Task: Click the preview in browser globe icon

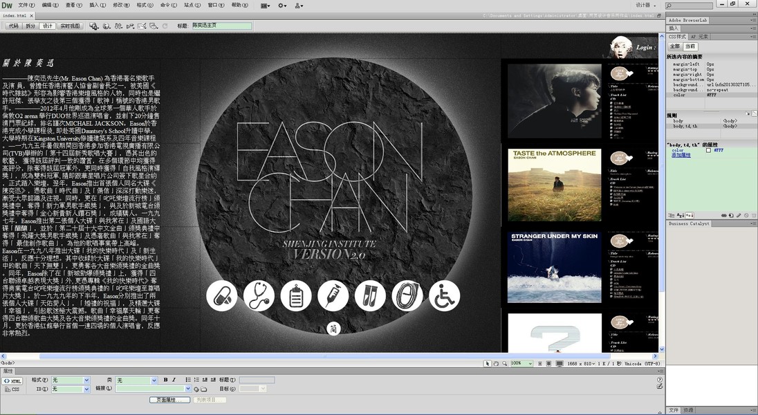Action: 107,26
